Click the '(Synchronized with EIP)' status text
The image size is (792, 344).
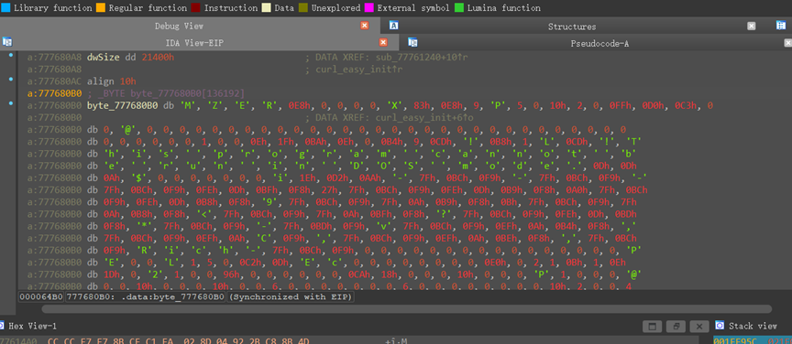[291, 296]
